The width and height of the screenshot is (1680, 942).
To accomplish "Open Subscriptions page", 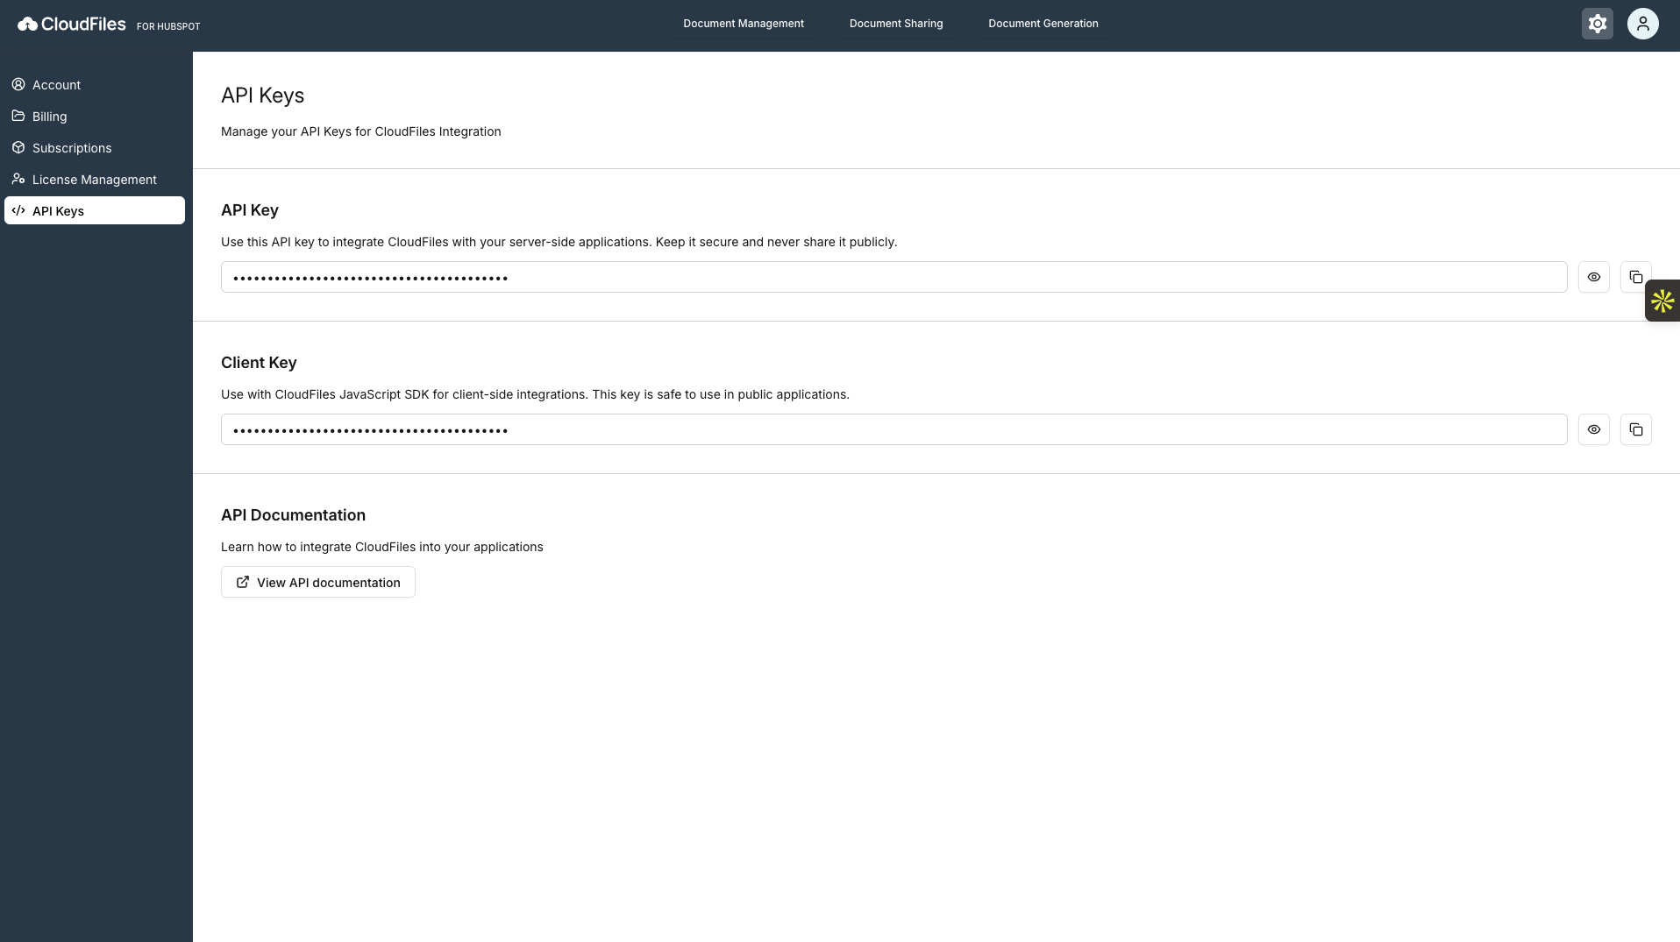I will coord(95,147).
